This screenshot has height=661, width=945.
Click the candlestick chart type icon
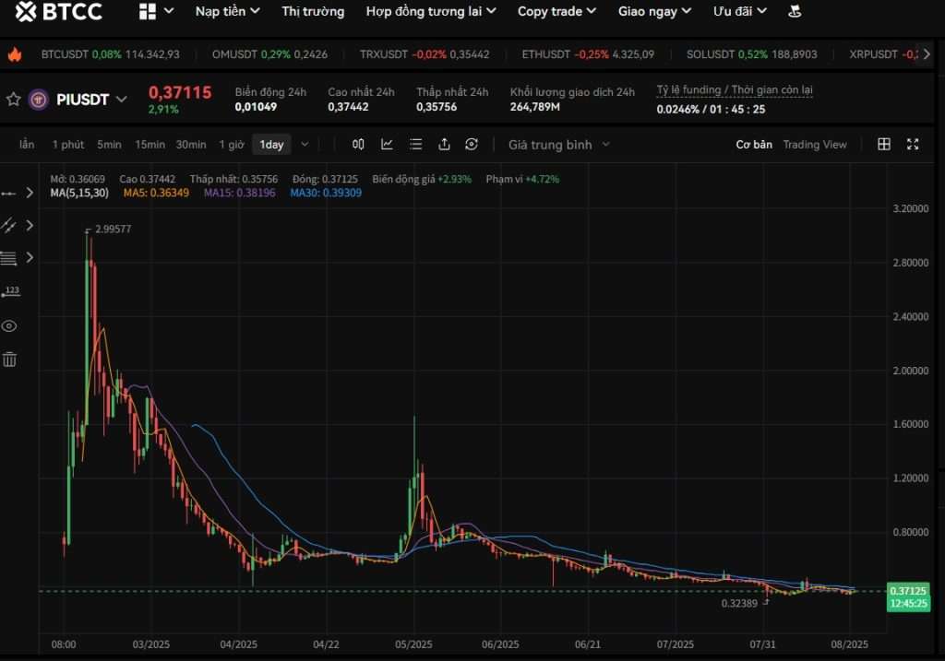(358, 145)
